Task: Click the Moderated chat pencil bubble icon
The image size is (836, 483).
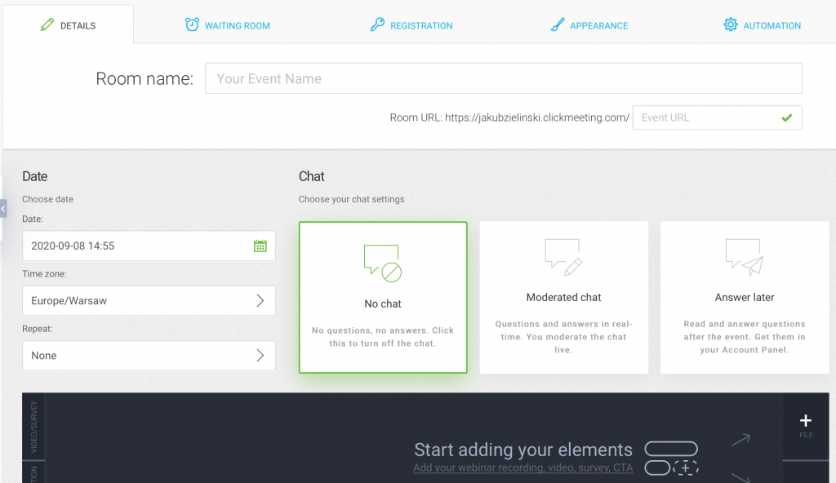Action: pos(563,257)
